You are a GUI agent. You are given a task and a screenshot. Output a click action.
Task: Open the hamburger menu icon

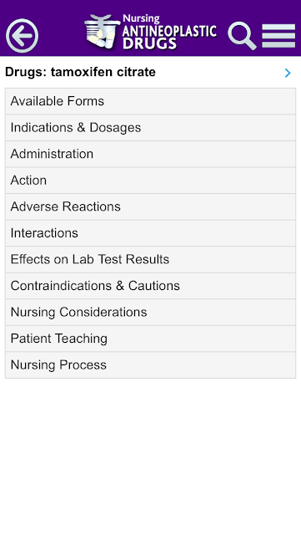click(x=278, y=35)
